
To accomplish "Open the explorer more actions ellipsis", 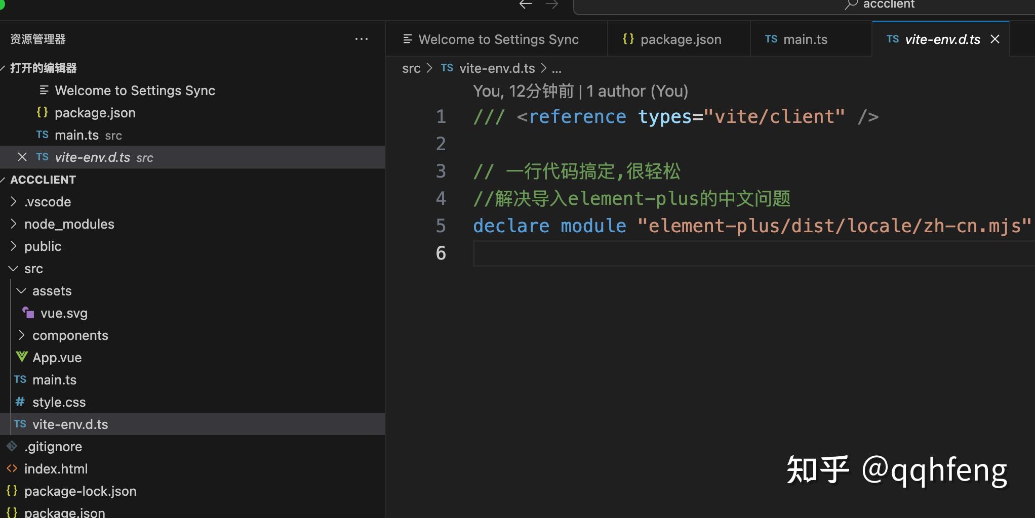I will coord(362,39).
